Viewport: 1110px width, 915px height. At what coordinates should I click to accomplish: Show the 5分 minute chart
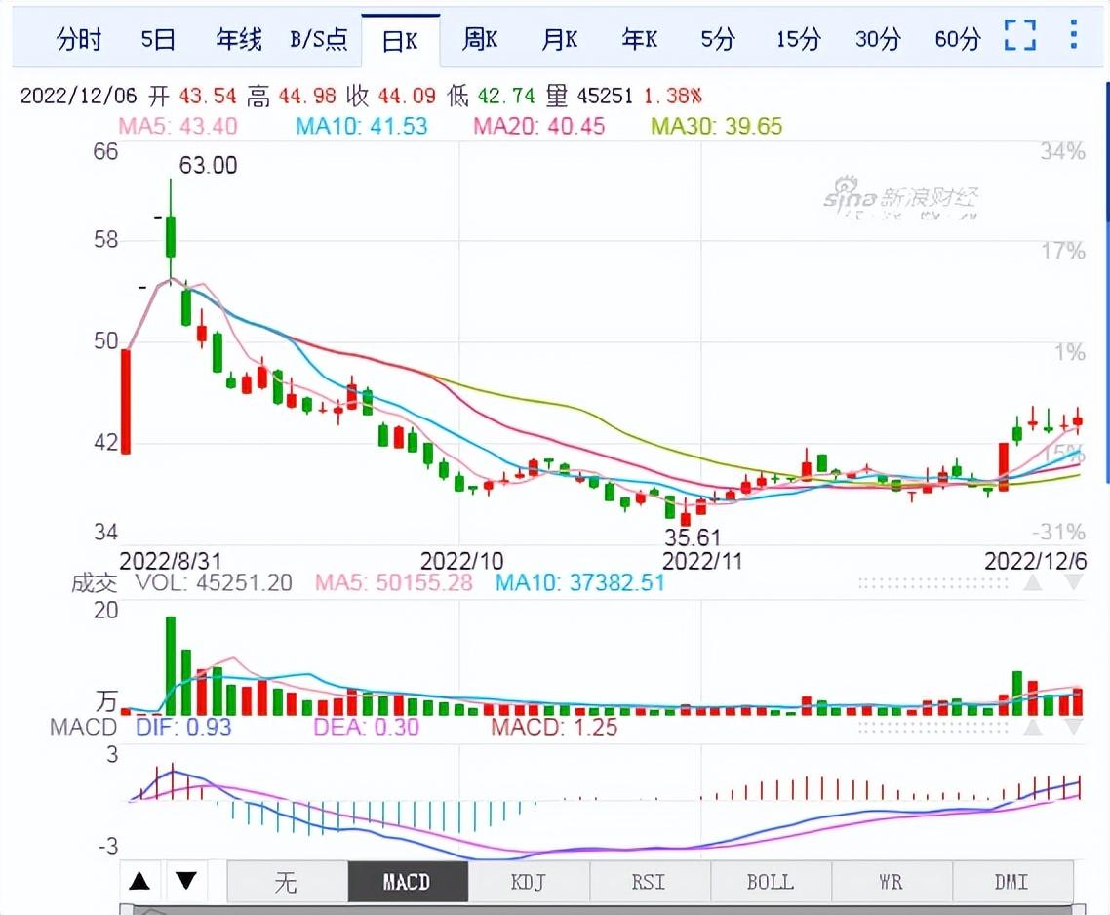718,39
